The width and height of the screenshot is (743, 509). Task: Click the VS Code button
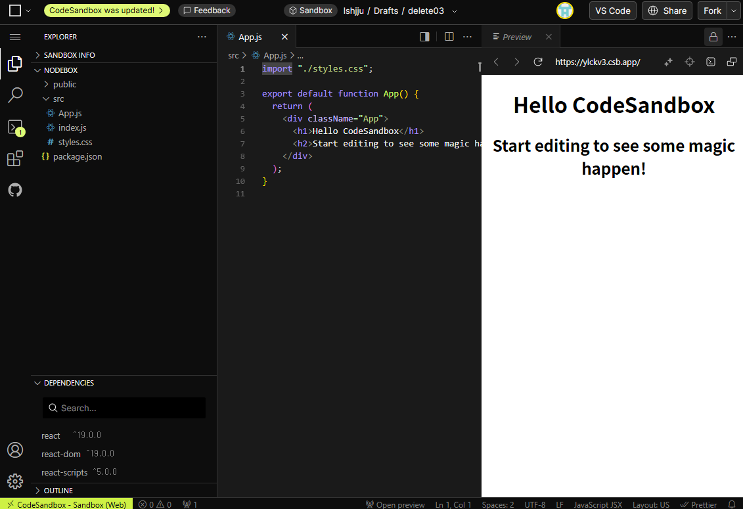pyautogui.click(x=613, y=11)
